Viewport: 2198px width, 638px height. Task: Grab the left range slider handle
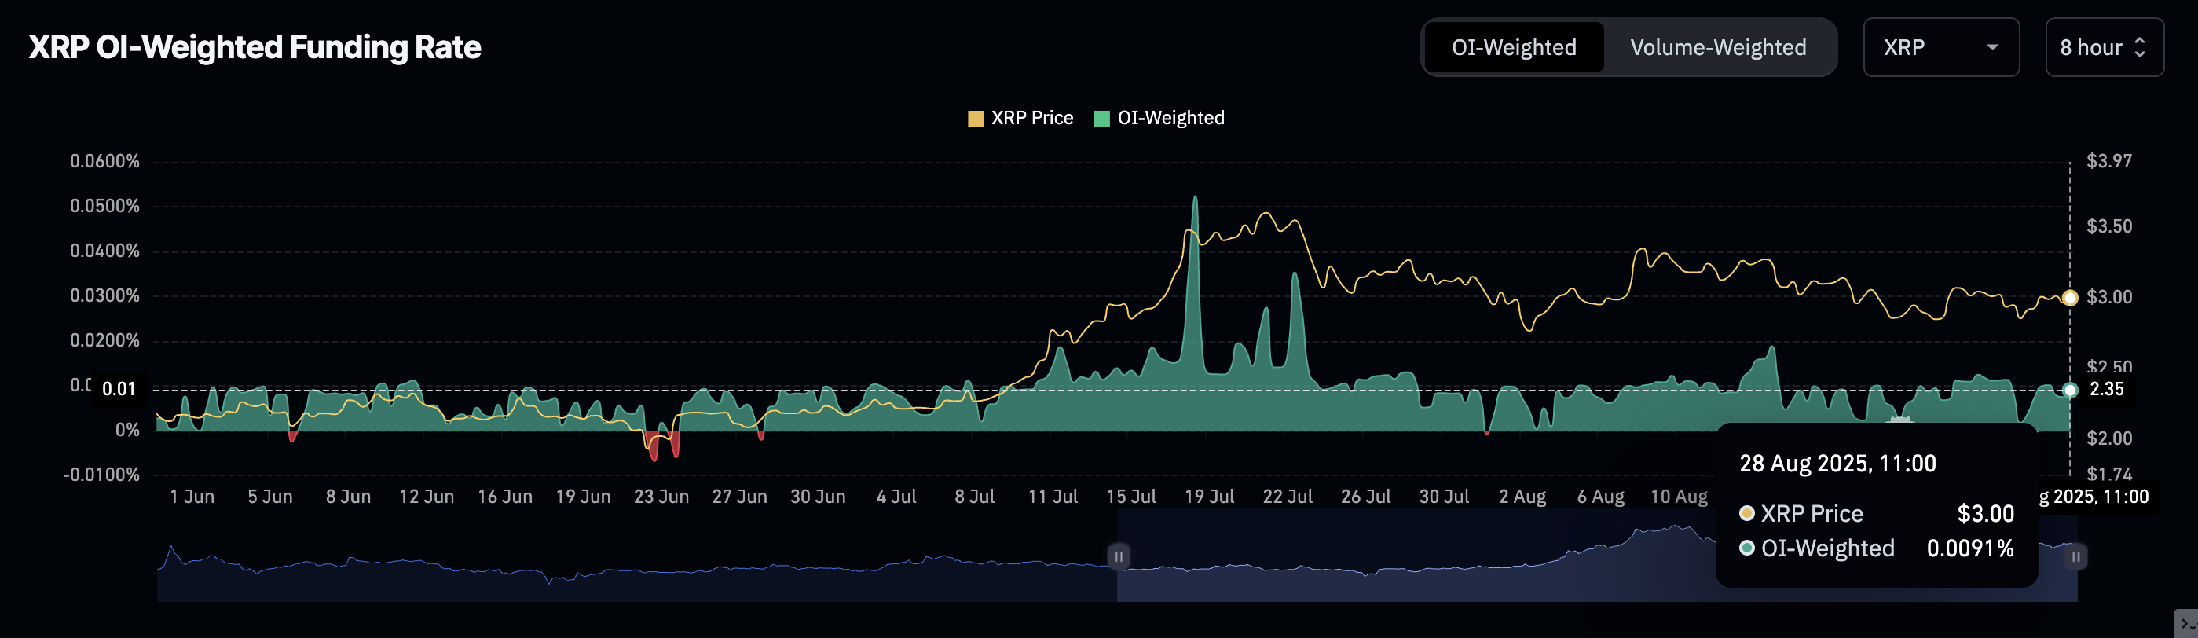pyautogui.click(x=1118, y=557)
